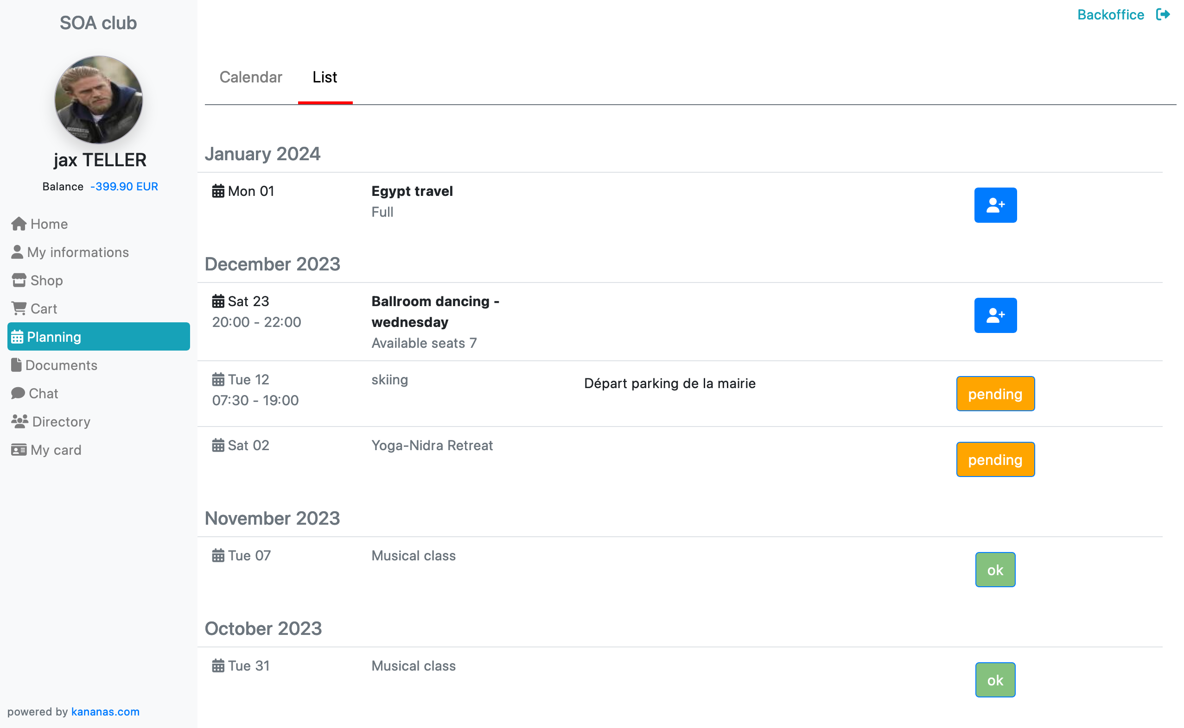1184x728 pixels.
Task: Open the kananas.com link
Action: [x=106, y=711]
